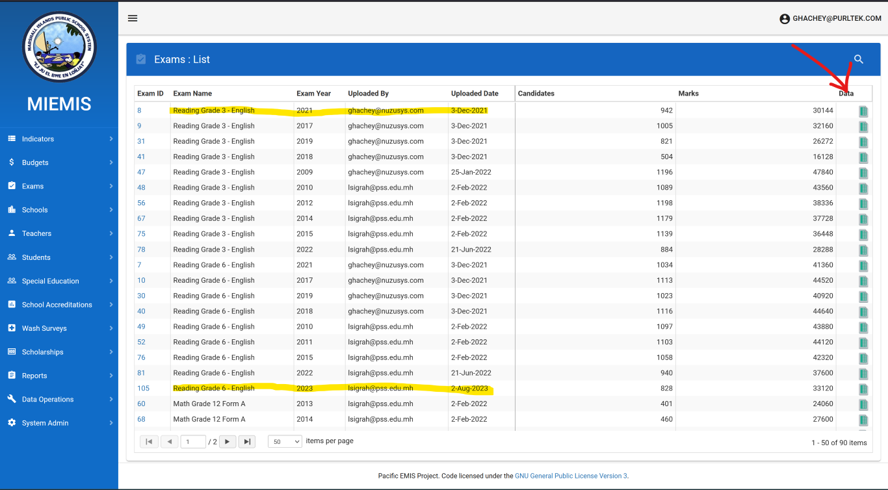The height and width of the screenshot is (490, 888).
Task: Open the items per page dropdown
Action: [285, 442]
